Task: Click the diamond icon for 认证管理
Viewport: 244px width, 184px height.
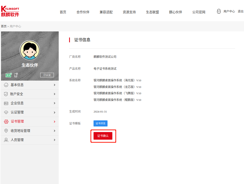Action: tap(6, 112)
